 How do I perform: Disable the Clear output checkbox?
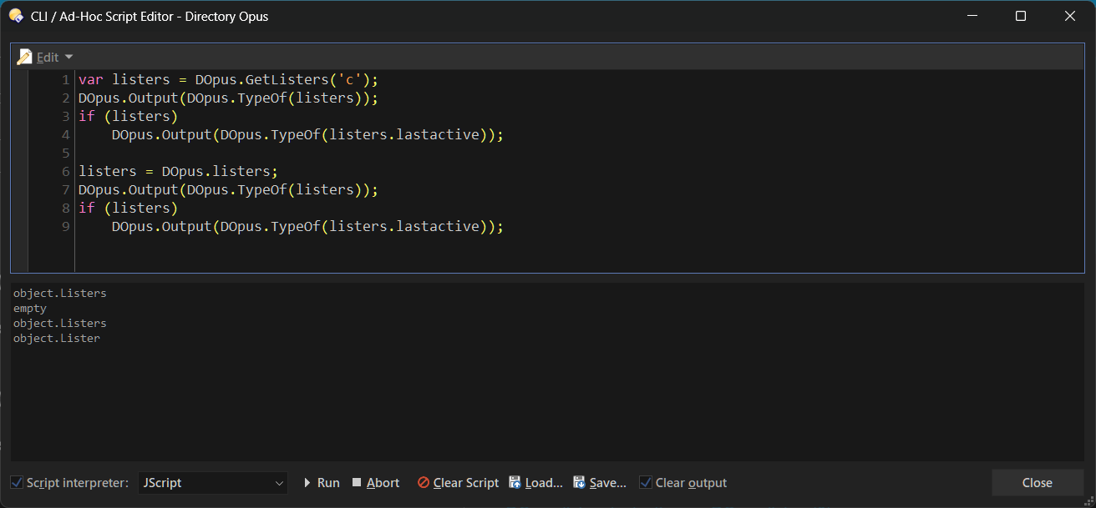(646, 483)
